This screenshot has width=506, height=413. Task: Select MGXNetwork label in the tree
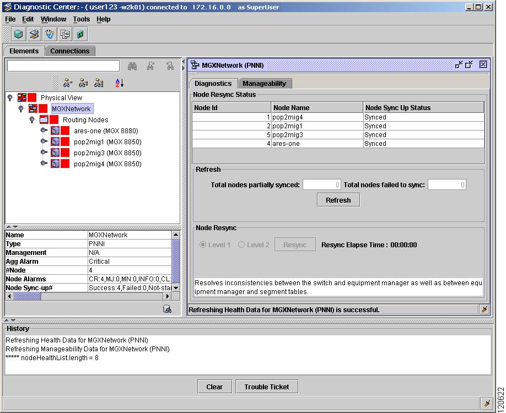click(x=72, y=108)
